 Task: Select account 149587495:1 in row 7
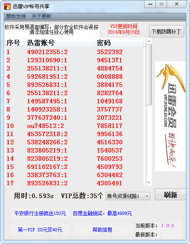pos(47,101)
